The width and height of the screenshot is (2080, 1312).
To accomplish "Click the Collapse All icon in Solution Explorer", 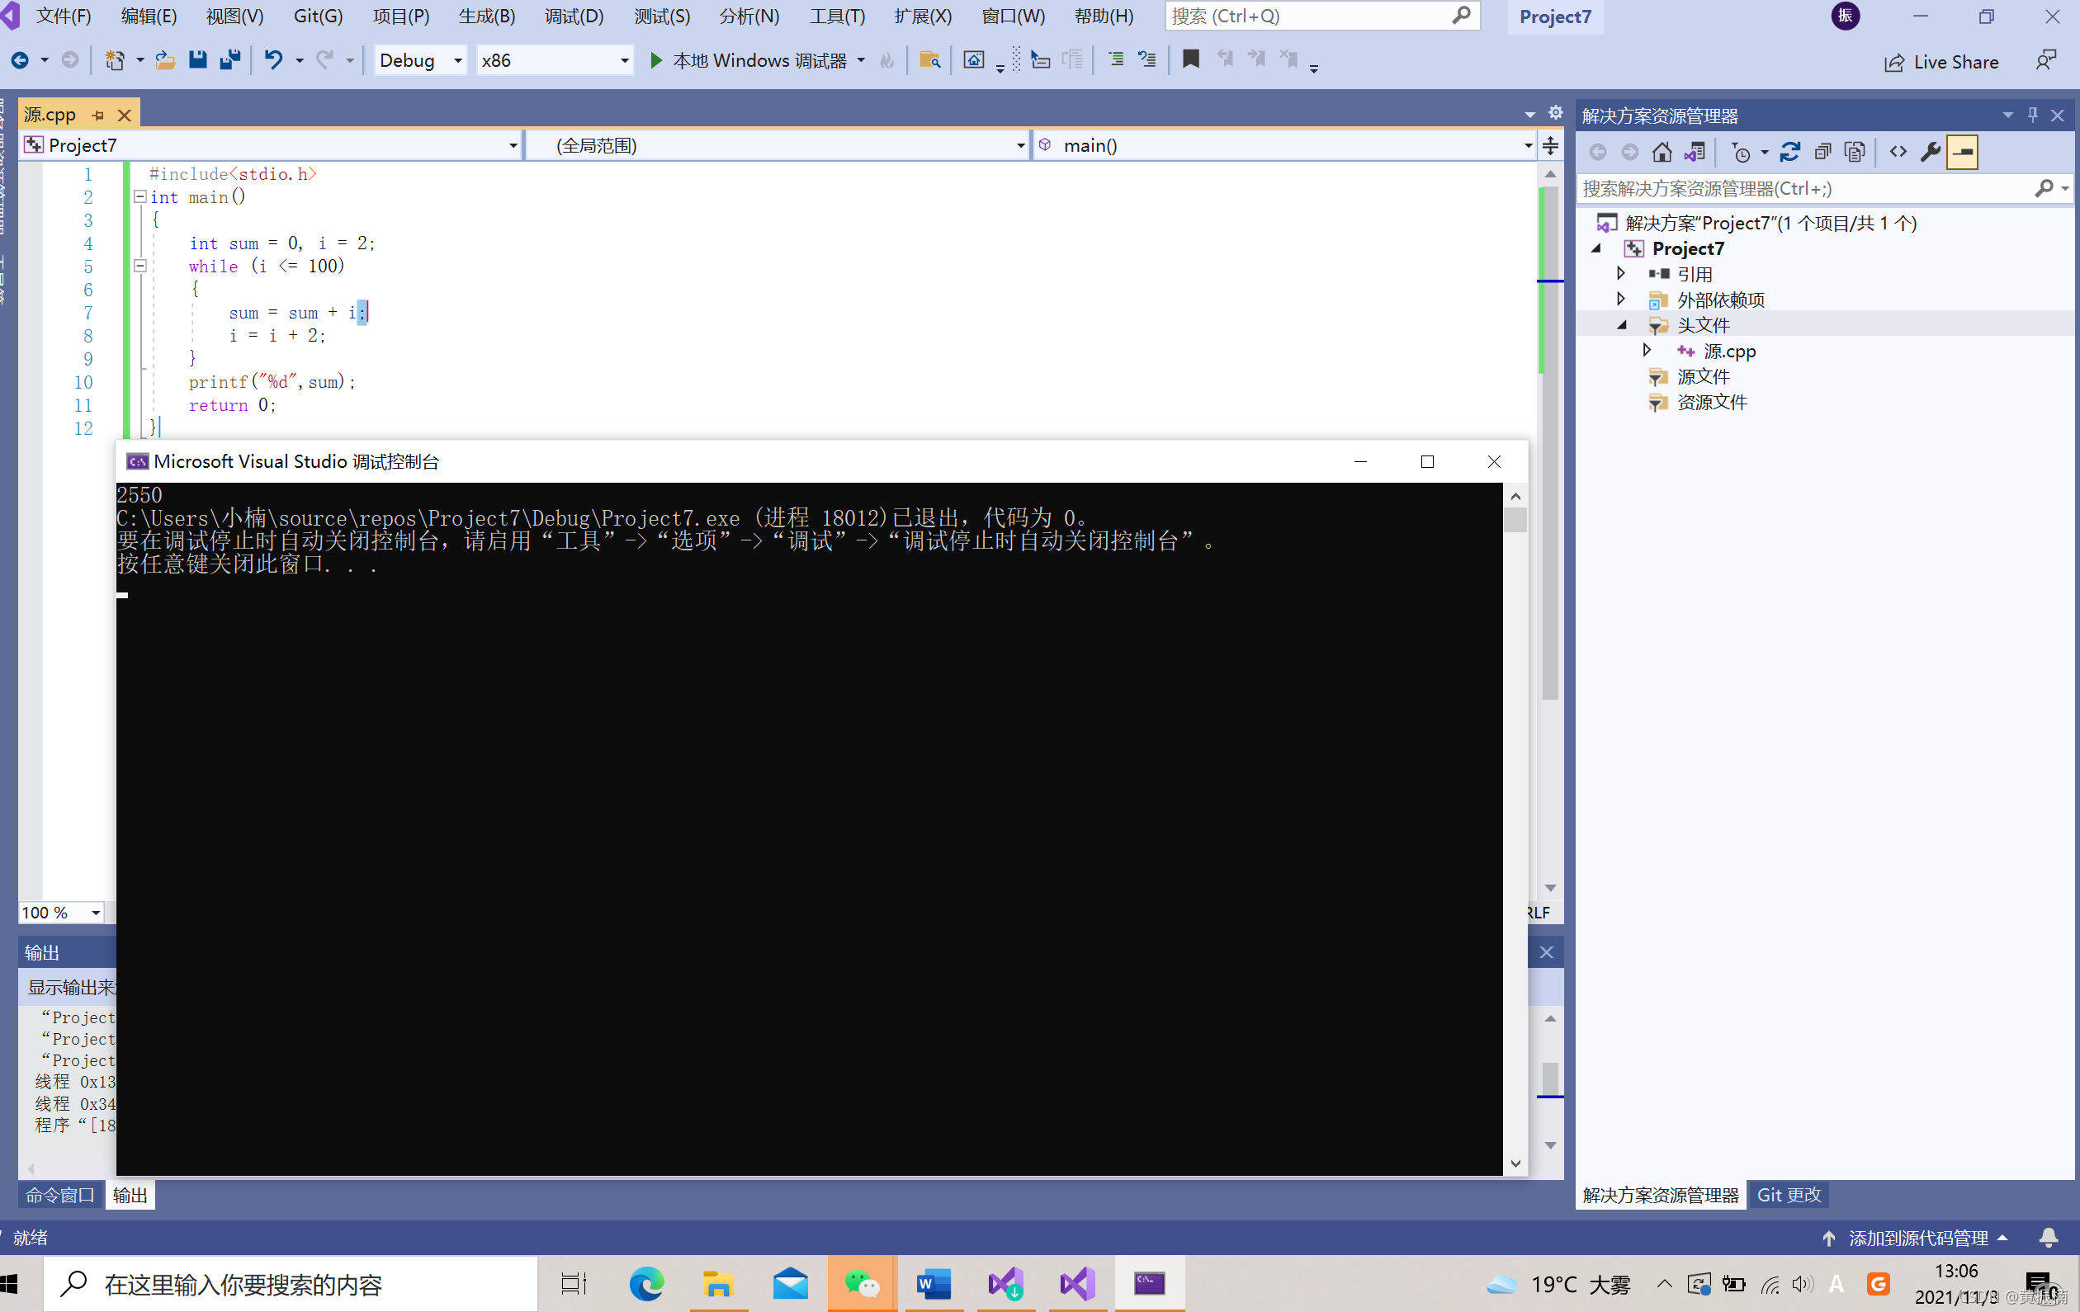I will 1822,152.
